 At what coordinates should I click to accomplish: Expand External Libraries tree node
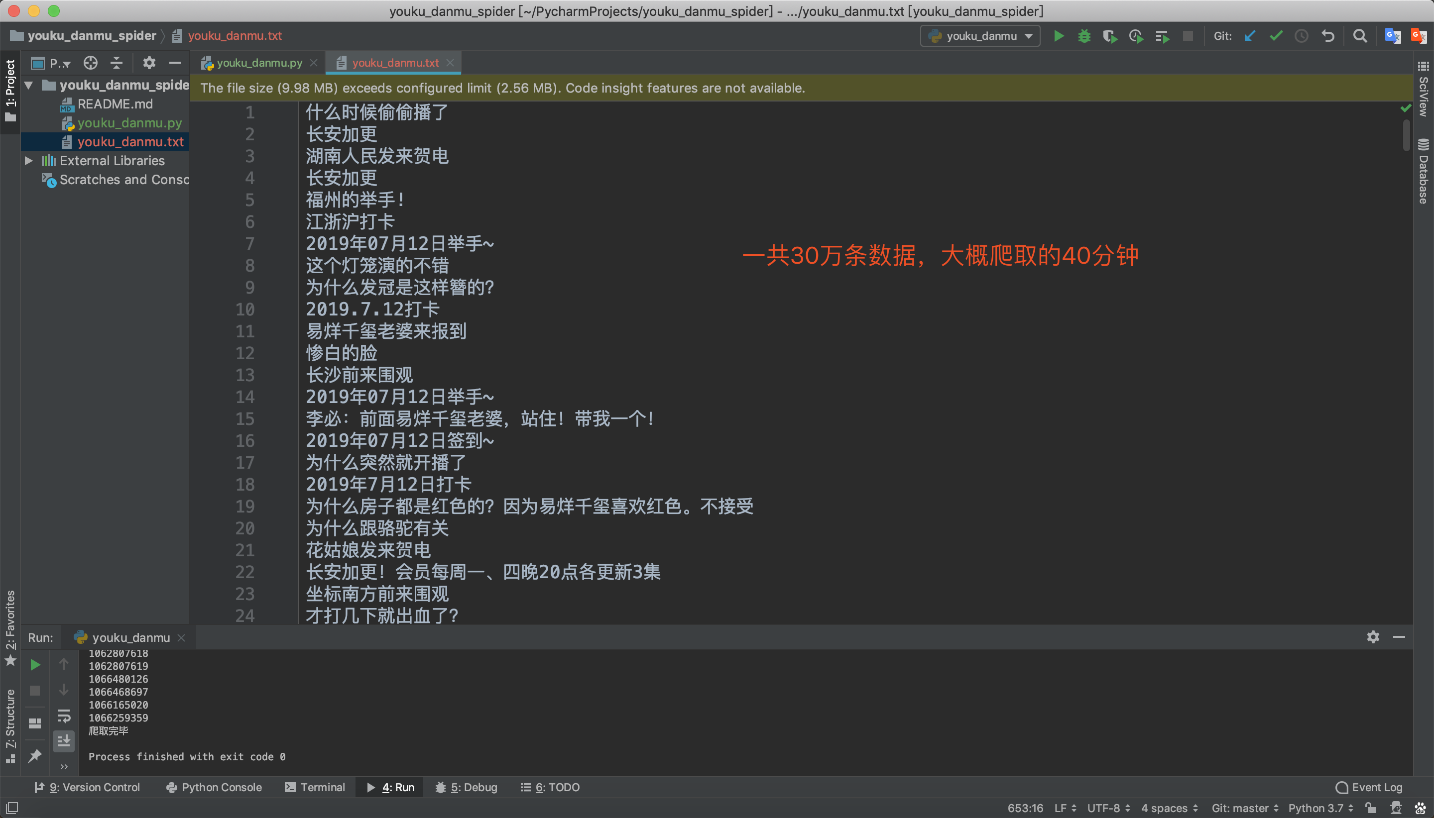[29, 161]
